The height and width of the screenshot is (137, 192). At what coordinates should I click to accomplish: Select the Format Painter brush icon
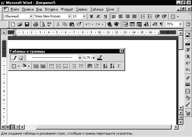tap(79, 24)
